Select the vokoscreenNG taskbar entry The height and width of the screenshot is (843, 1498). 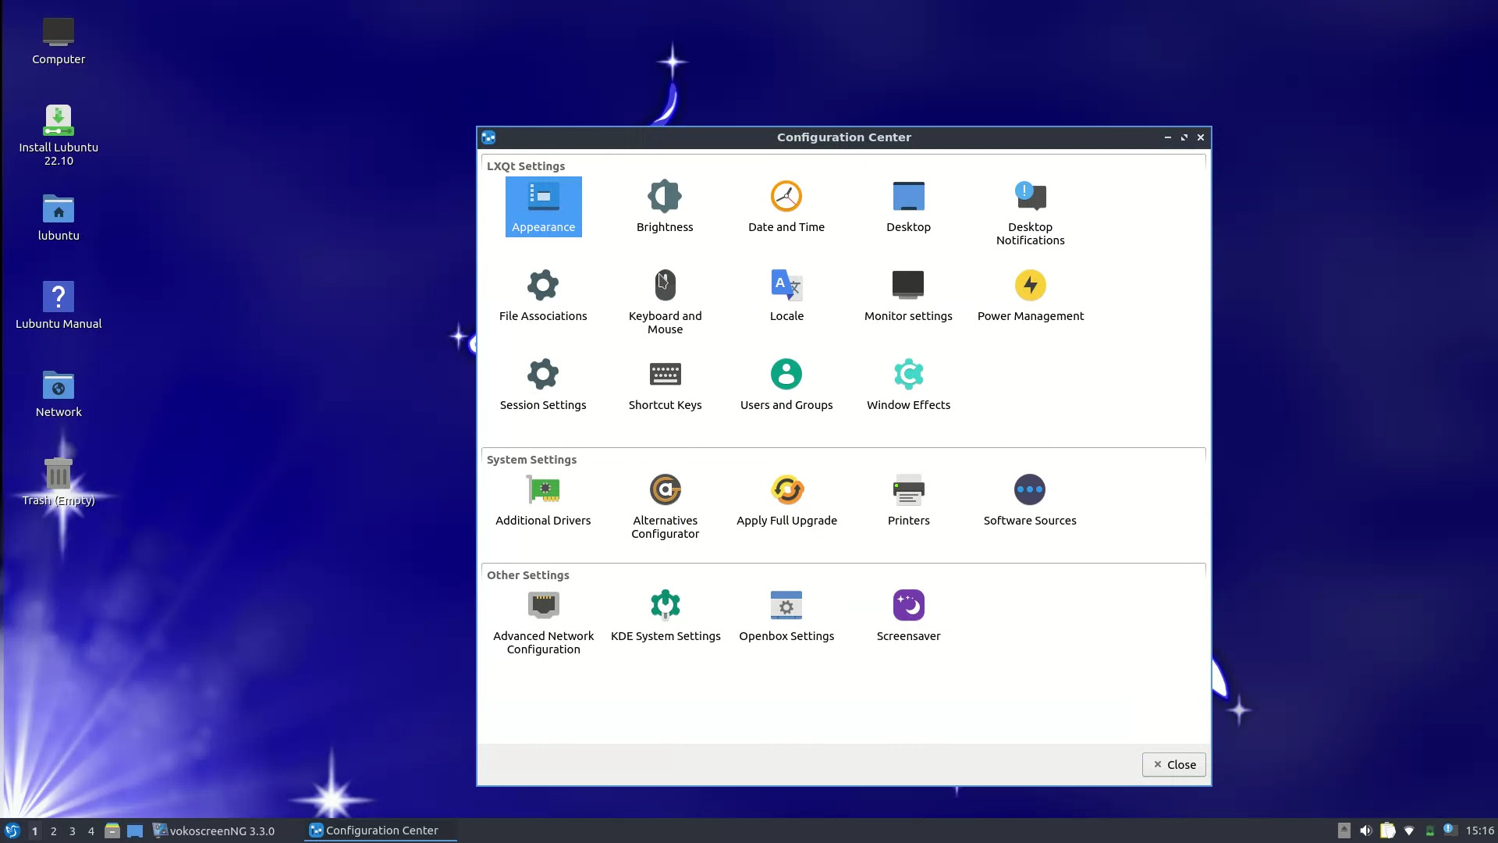[214, 831]
